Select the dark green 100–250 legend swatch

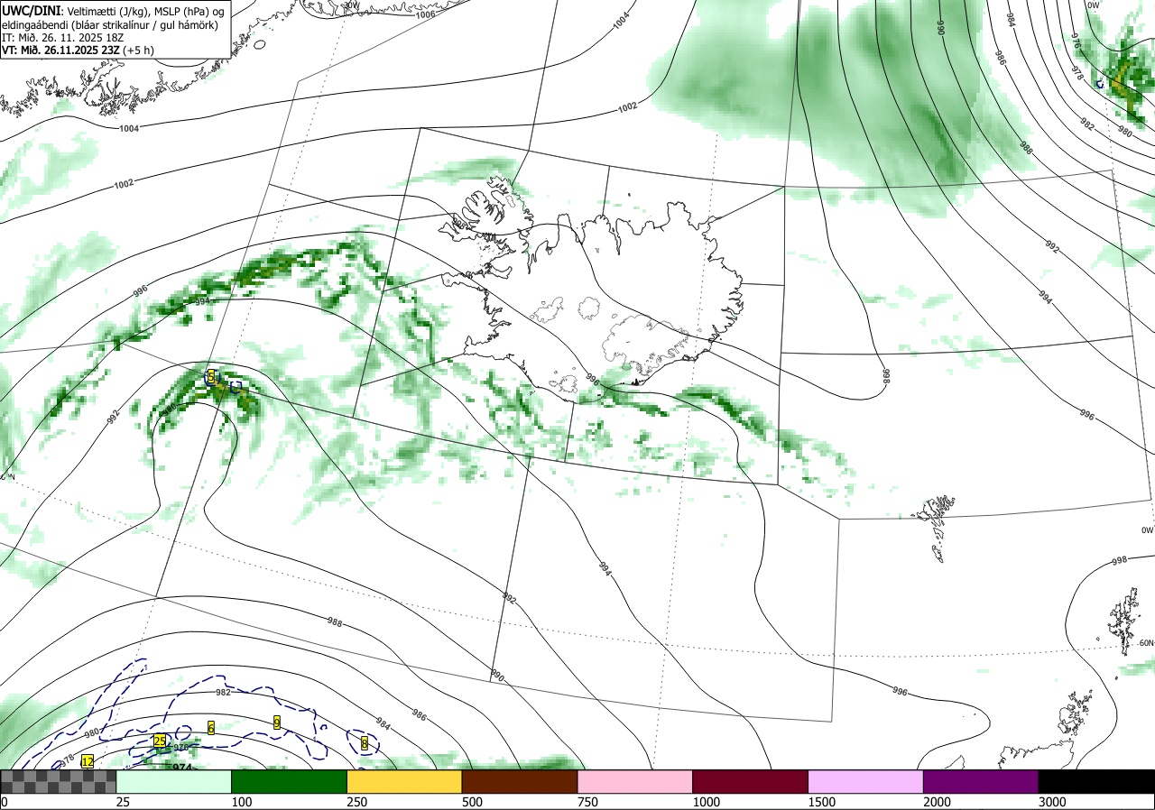[290, 781]
